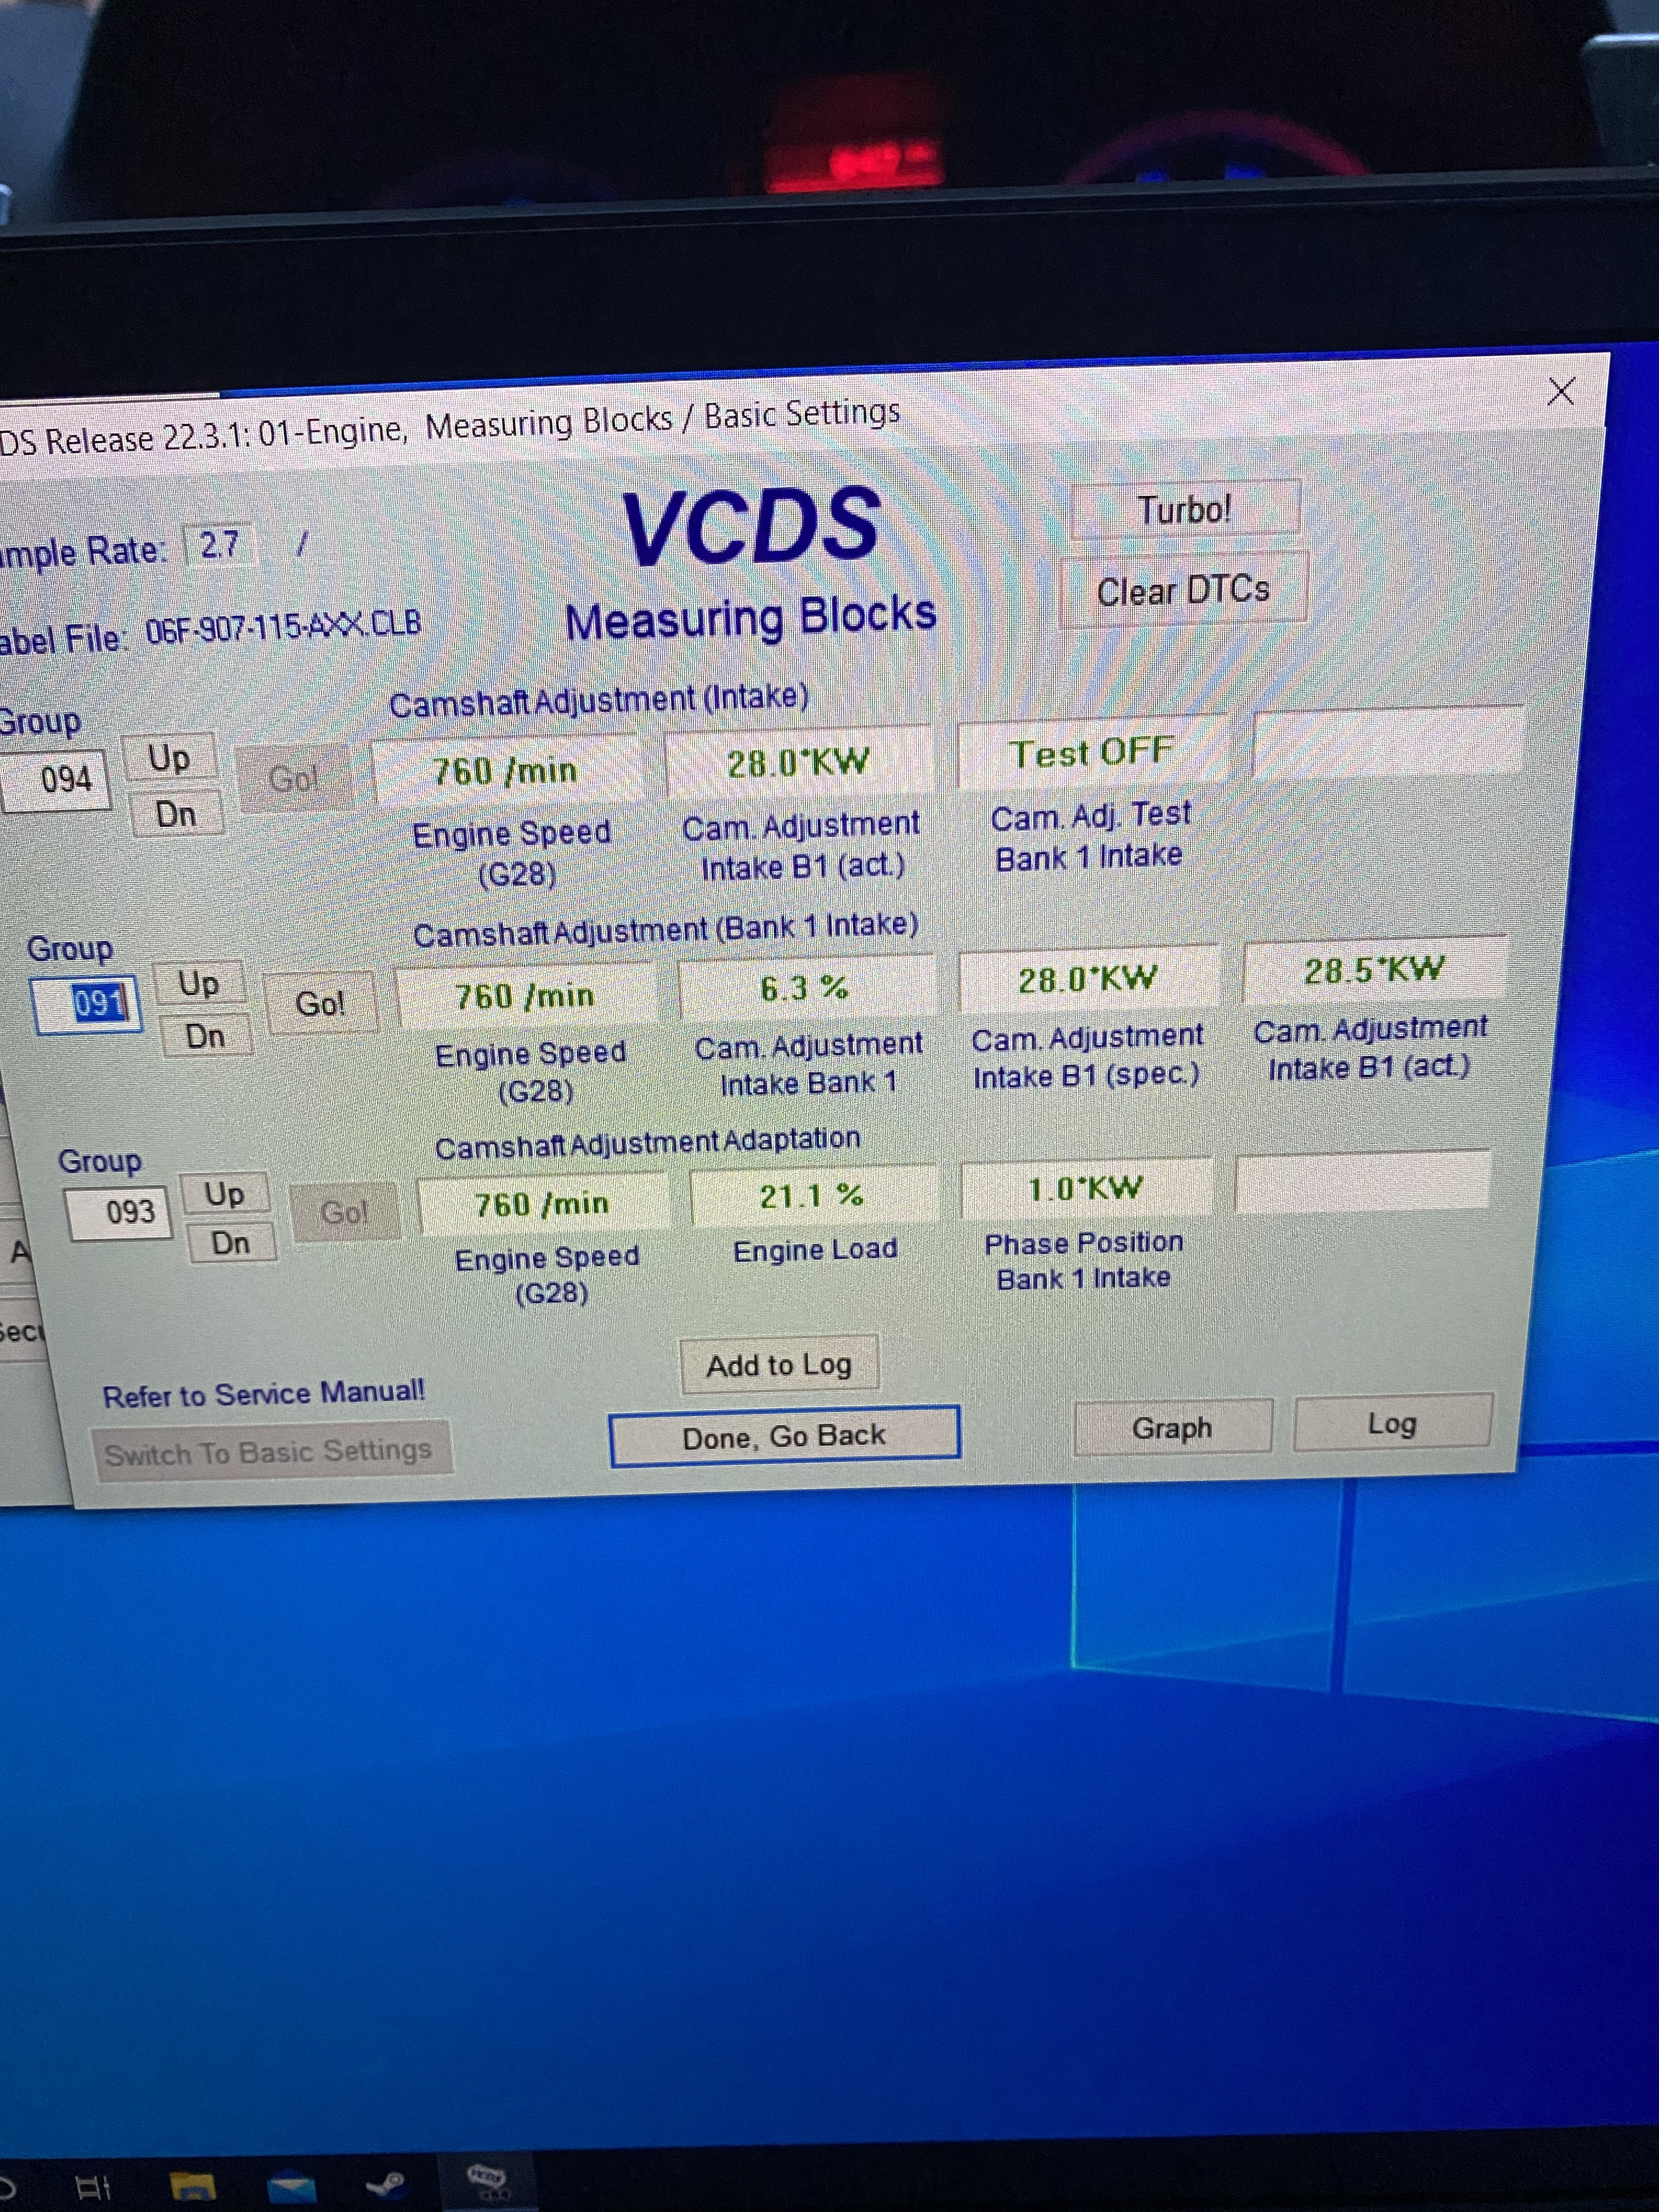
Task: Open File Explorer from the taskbar
Action: (193, 2186)
